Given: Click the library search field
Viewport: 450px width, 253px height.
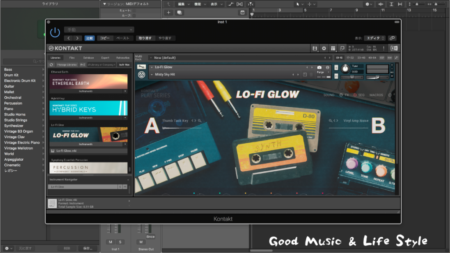Looking at the screenshot, I should pyautogui.click(x=102, y=65).
